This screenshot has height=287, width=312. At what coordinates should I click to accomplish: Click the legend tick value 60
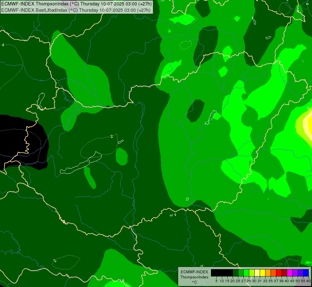coord(308,281)
